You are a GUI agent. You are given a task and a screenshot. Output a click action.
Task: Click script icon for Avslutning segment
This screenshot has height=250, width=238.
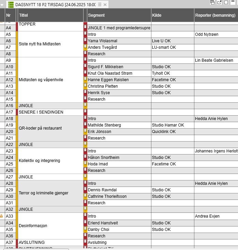coord(85,241)
